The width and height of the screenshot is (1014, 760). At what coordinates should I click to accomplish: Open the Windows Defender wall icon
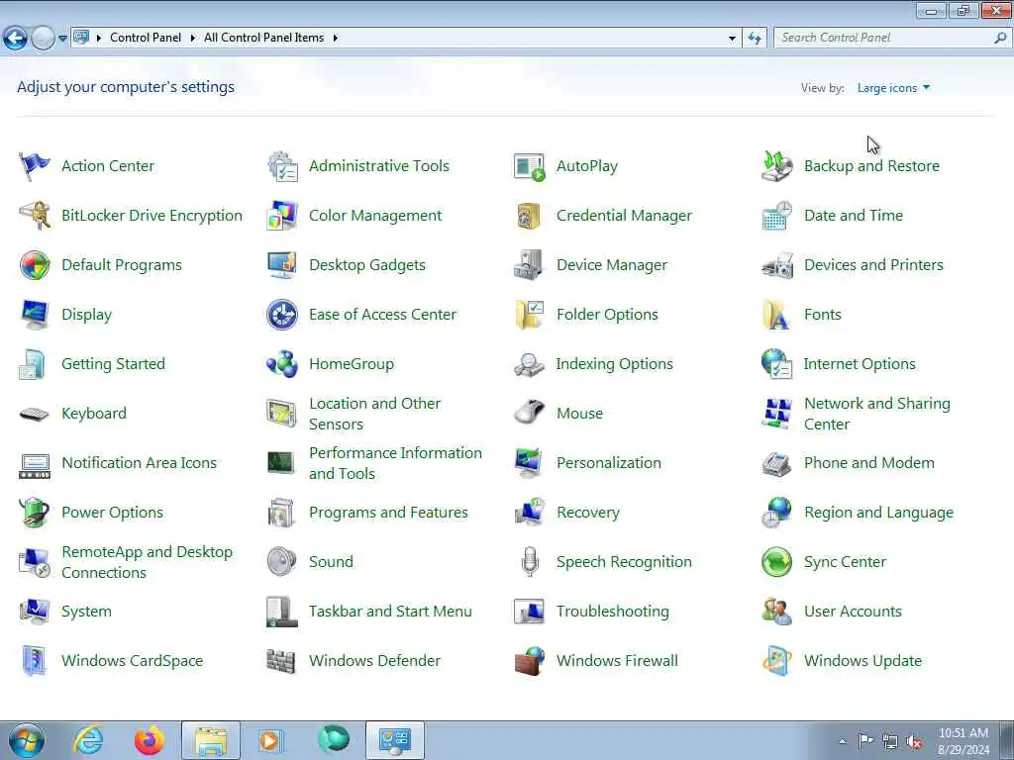pos(281,660)
